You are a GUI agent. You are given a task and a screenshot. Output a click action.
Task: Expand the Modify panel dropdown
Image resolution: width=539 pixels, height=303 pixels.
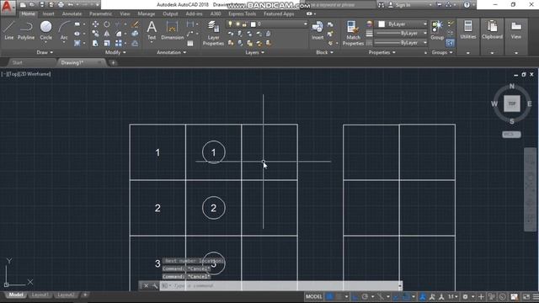(115, 52)
